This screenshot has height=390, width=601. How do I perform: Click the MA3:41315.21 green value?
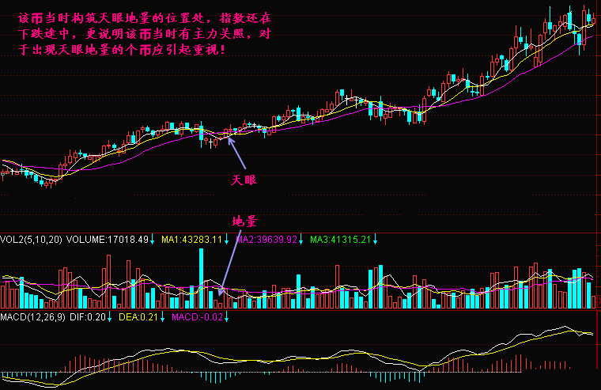(x=340, y=240)
